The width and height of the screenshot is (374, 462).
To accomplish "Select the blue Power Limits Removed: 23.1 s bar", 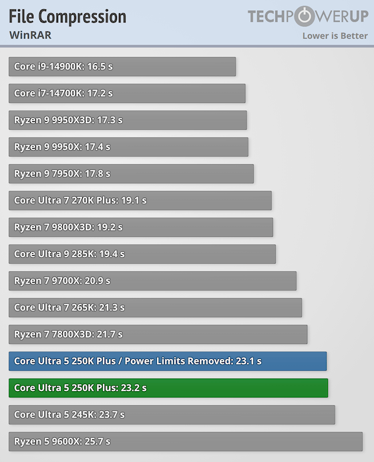I will point(168,362).
